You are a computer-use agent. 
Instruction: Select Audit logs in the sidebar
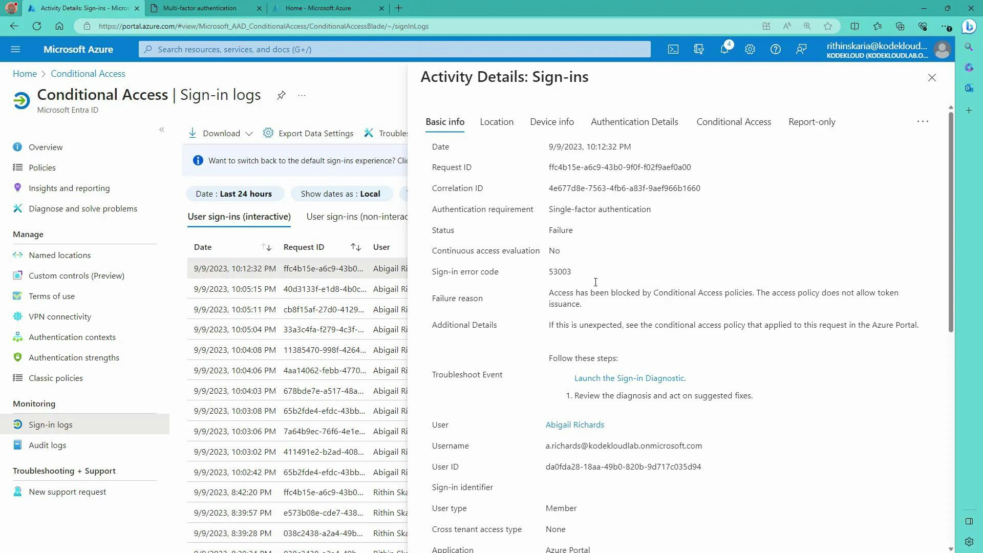coord(48,445)
